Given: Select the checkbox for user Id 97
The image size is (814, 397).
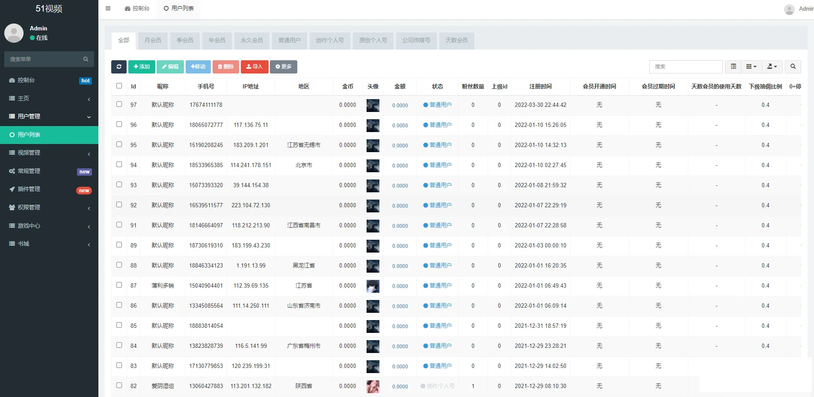Looking at the screenshot, I should coord(119,104).
